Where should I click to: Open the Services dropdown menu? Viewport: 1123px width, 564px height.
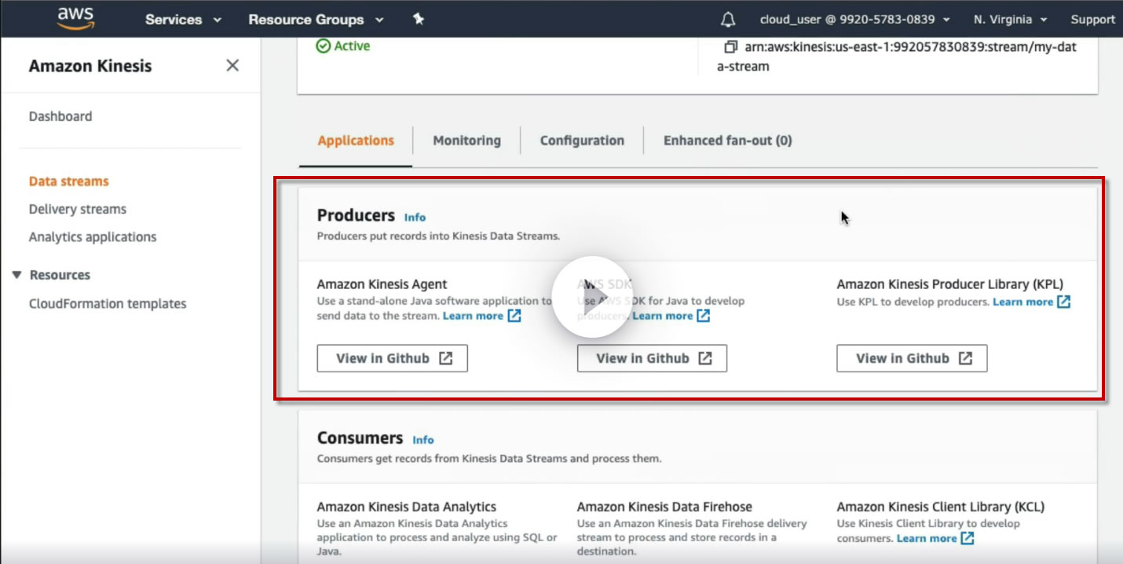point(183,20)
